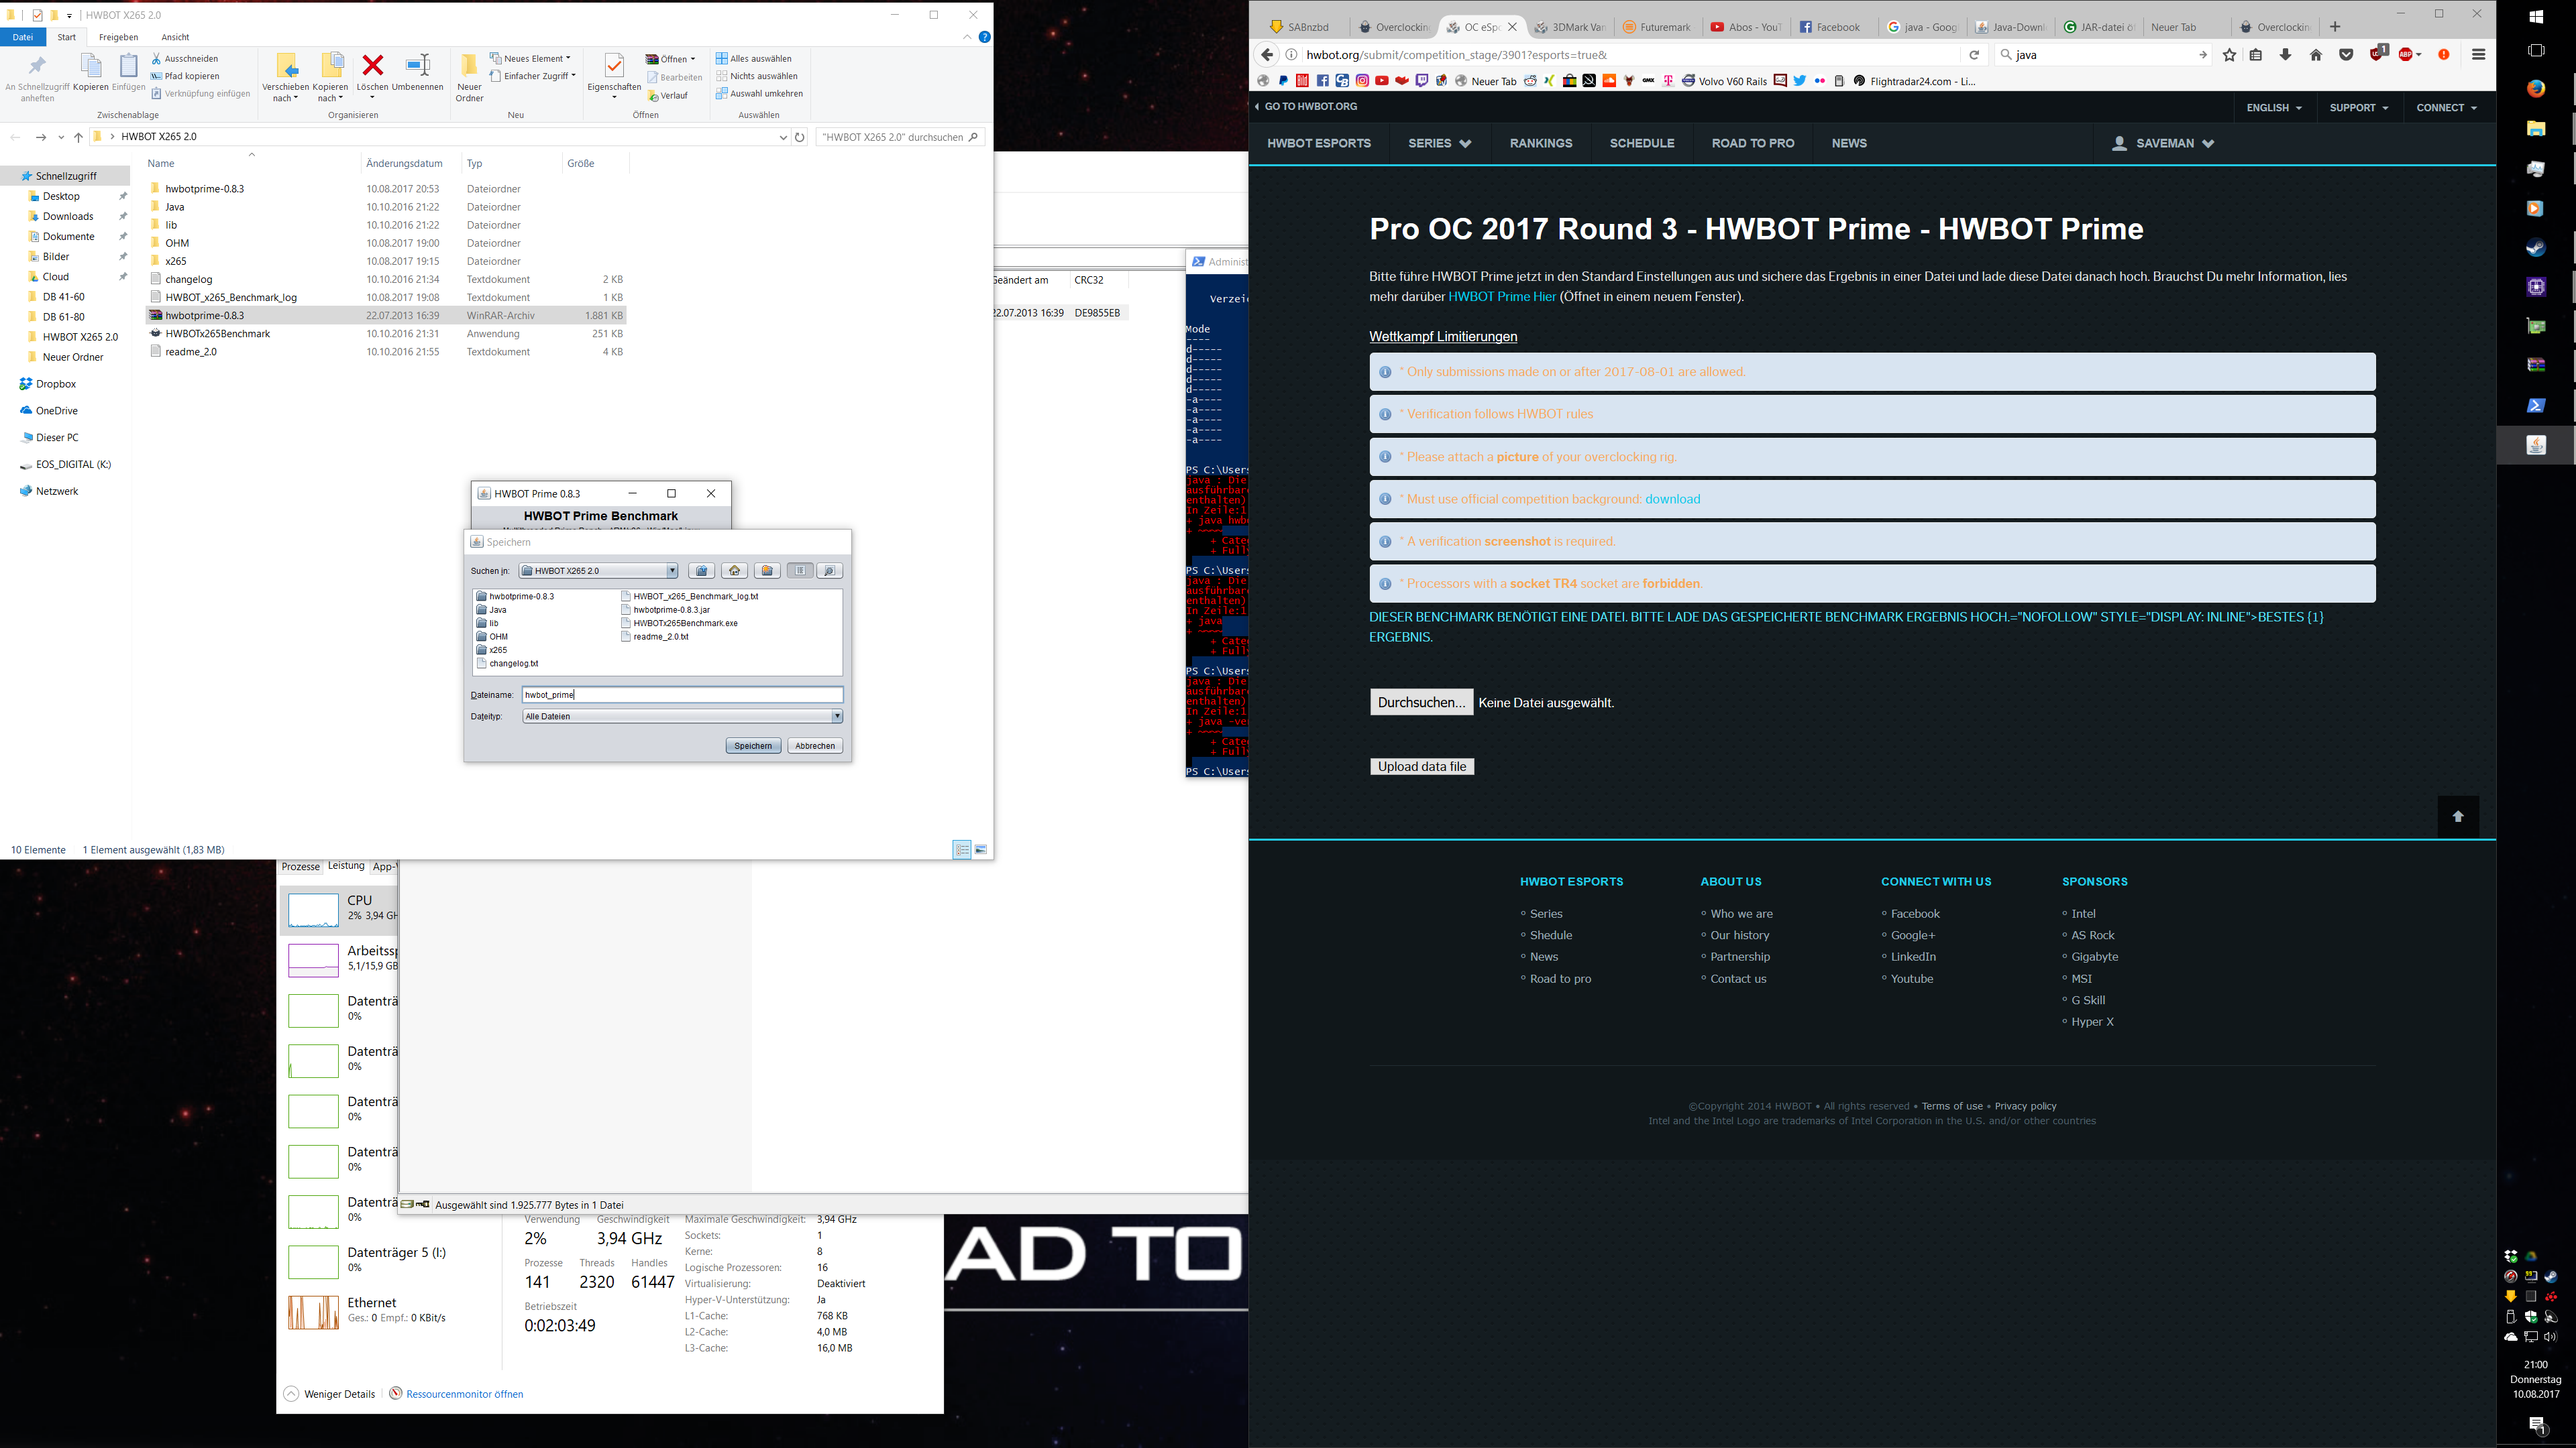The height and width of the screenshot is (1448, 2576).
Task: Click the 'HWBOT Prime Hier' link
Action: click(x=1501, y=297)
